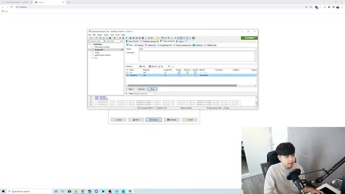Close the filter panel with its x icon
The image size is (345, 194).
(127, 94)
